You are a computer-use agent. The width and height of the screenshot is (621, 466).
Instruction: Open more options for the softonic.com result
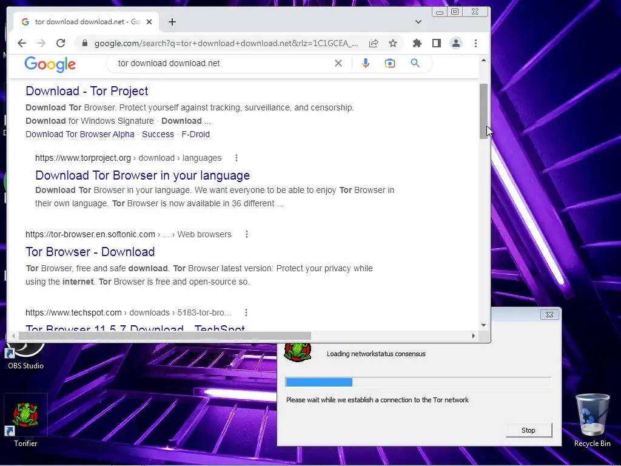pyautogui.click(x=247, y=234)
